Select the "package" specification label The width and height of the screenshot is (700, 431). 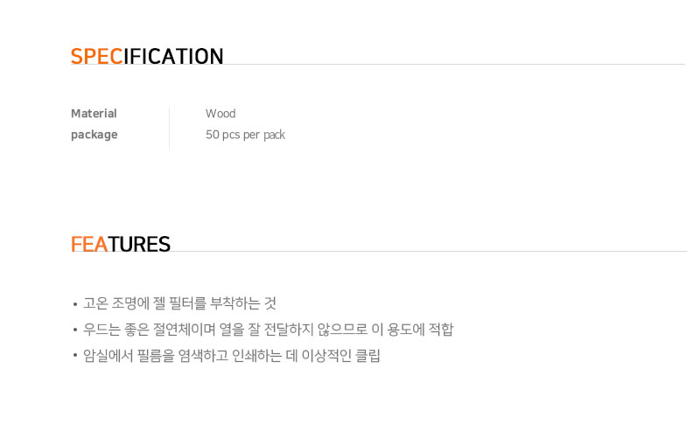[x=94, y=135]
